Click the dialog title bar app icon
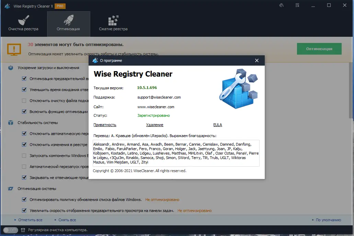This screenshot has height=236, width=354. point(95,60)
